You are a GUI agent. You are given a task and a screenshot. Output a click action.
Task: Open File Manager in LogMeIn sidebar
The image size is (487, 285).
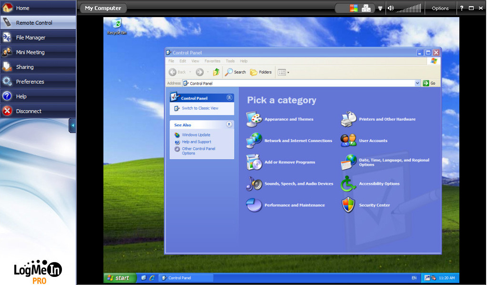point(38,38)
